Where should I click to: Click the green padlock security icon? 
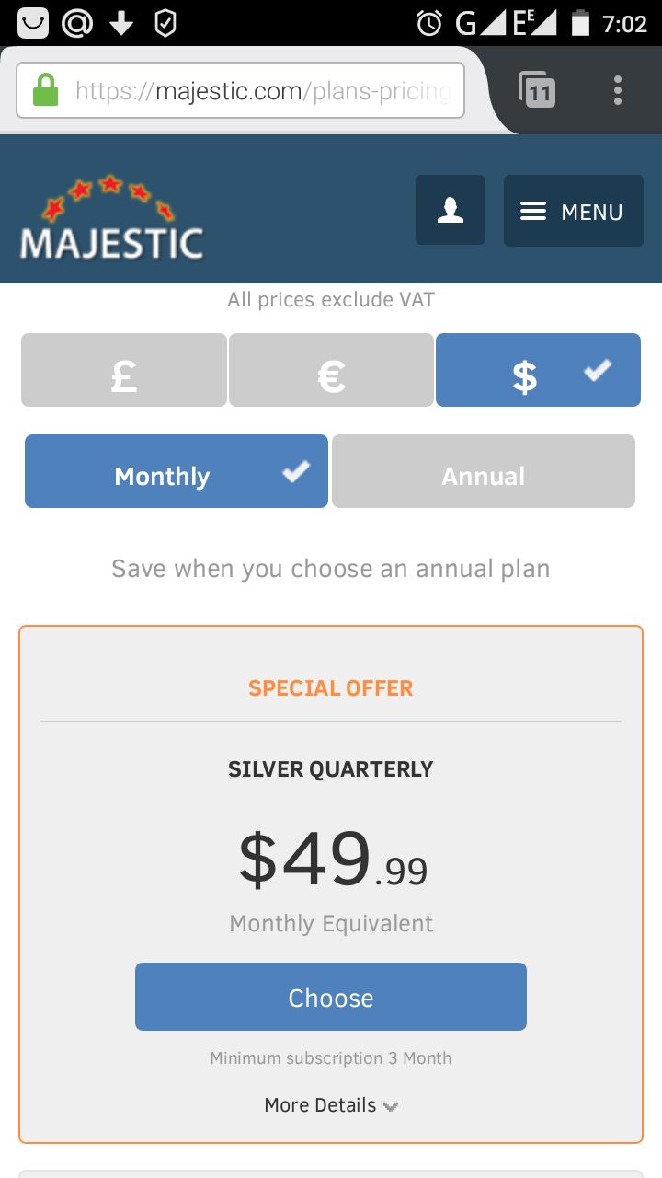(45, 91)
